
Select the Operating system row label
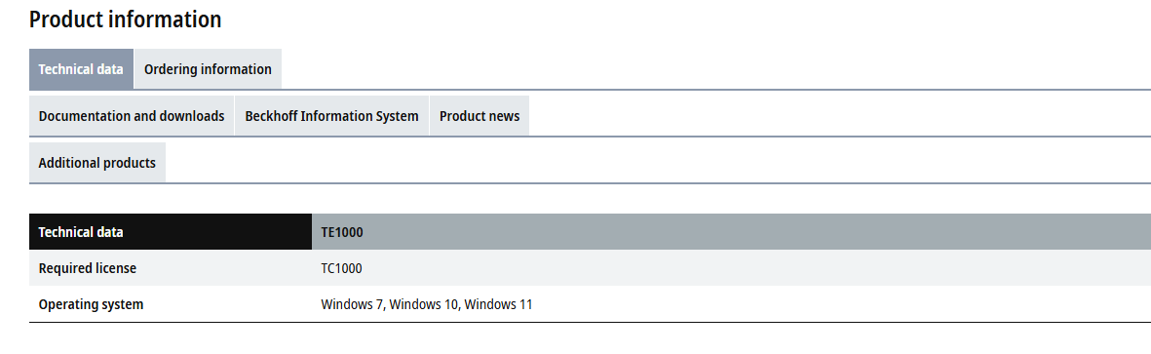tap(91, 304)
